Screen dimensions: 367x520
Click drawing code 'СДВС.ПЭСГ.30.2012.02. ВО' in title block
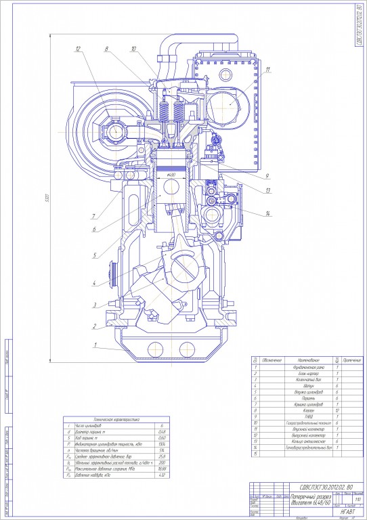click(x=326, y=487)
